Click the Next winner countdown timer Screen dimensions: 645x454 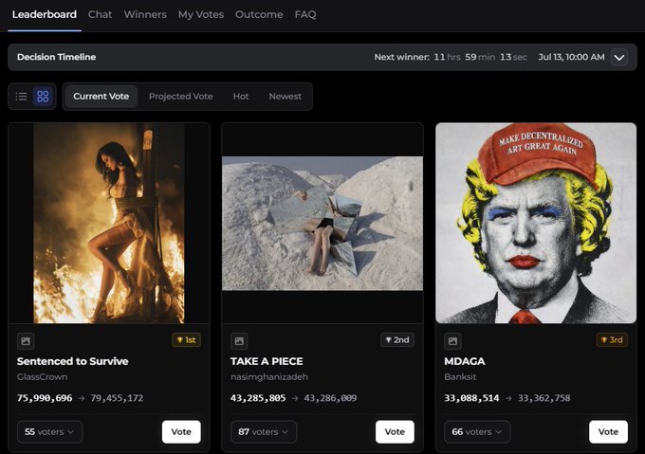coord(451,57)
